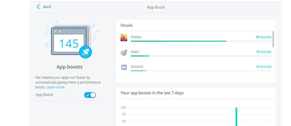Open the Learn more link
The width and height of the screenshot is (291, 126).
pos(55,87)
